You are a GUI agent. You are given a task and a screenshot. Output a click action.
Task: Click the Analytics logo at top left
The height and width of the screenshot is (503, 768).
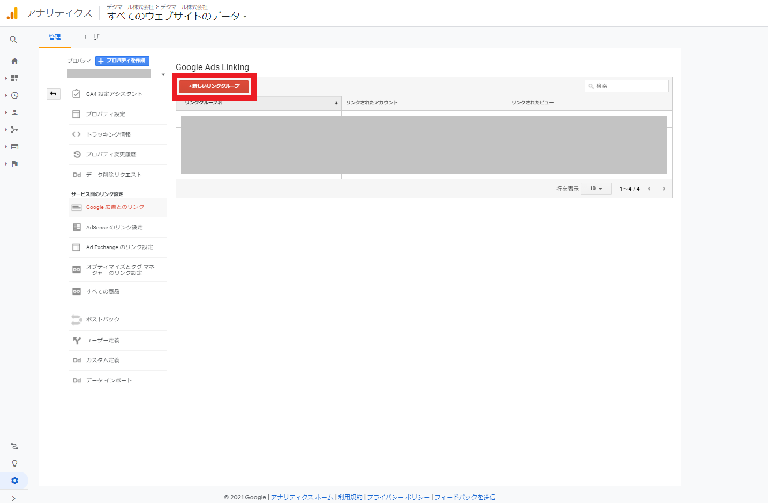coord(12,13)
